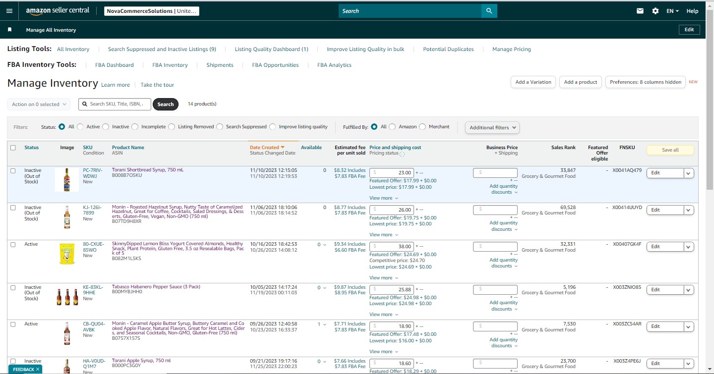Viewport: 714px width, 374px height.
Task: Click the Save all button
Action: click(x=670, y=150)
